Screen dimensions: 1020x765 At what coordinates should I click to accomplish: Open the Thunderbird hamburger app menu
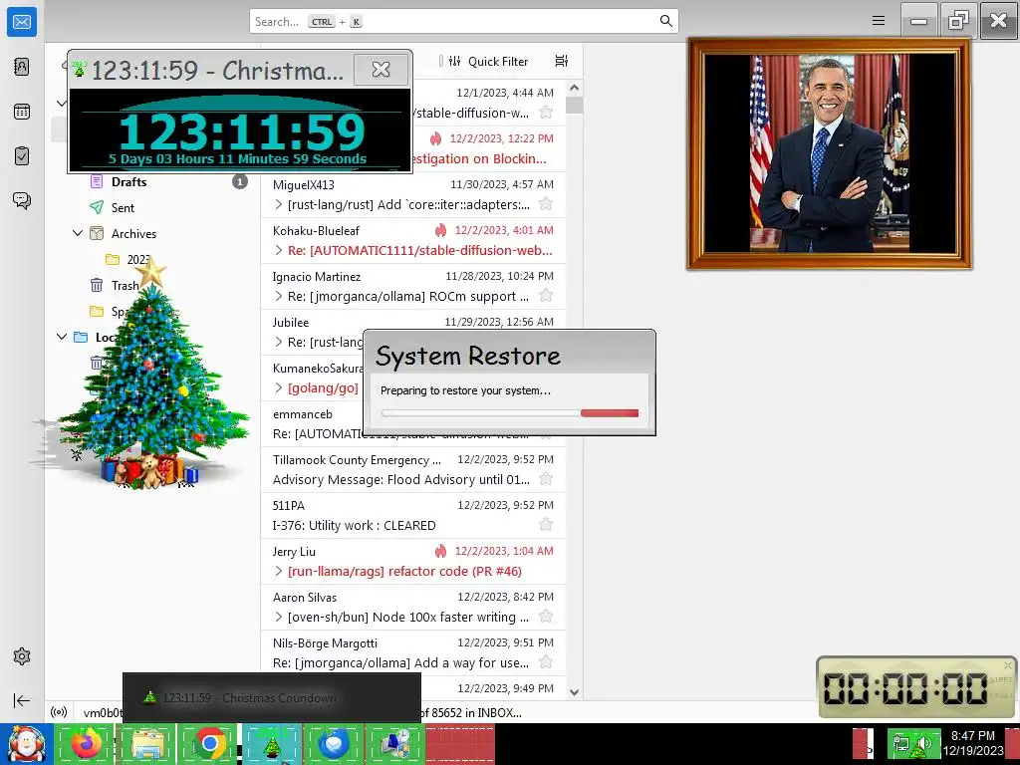[879, 21]
